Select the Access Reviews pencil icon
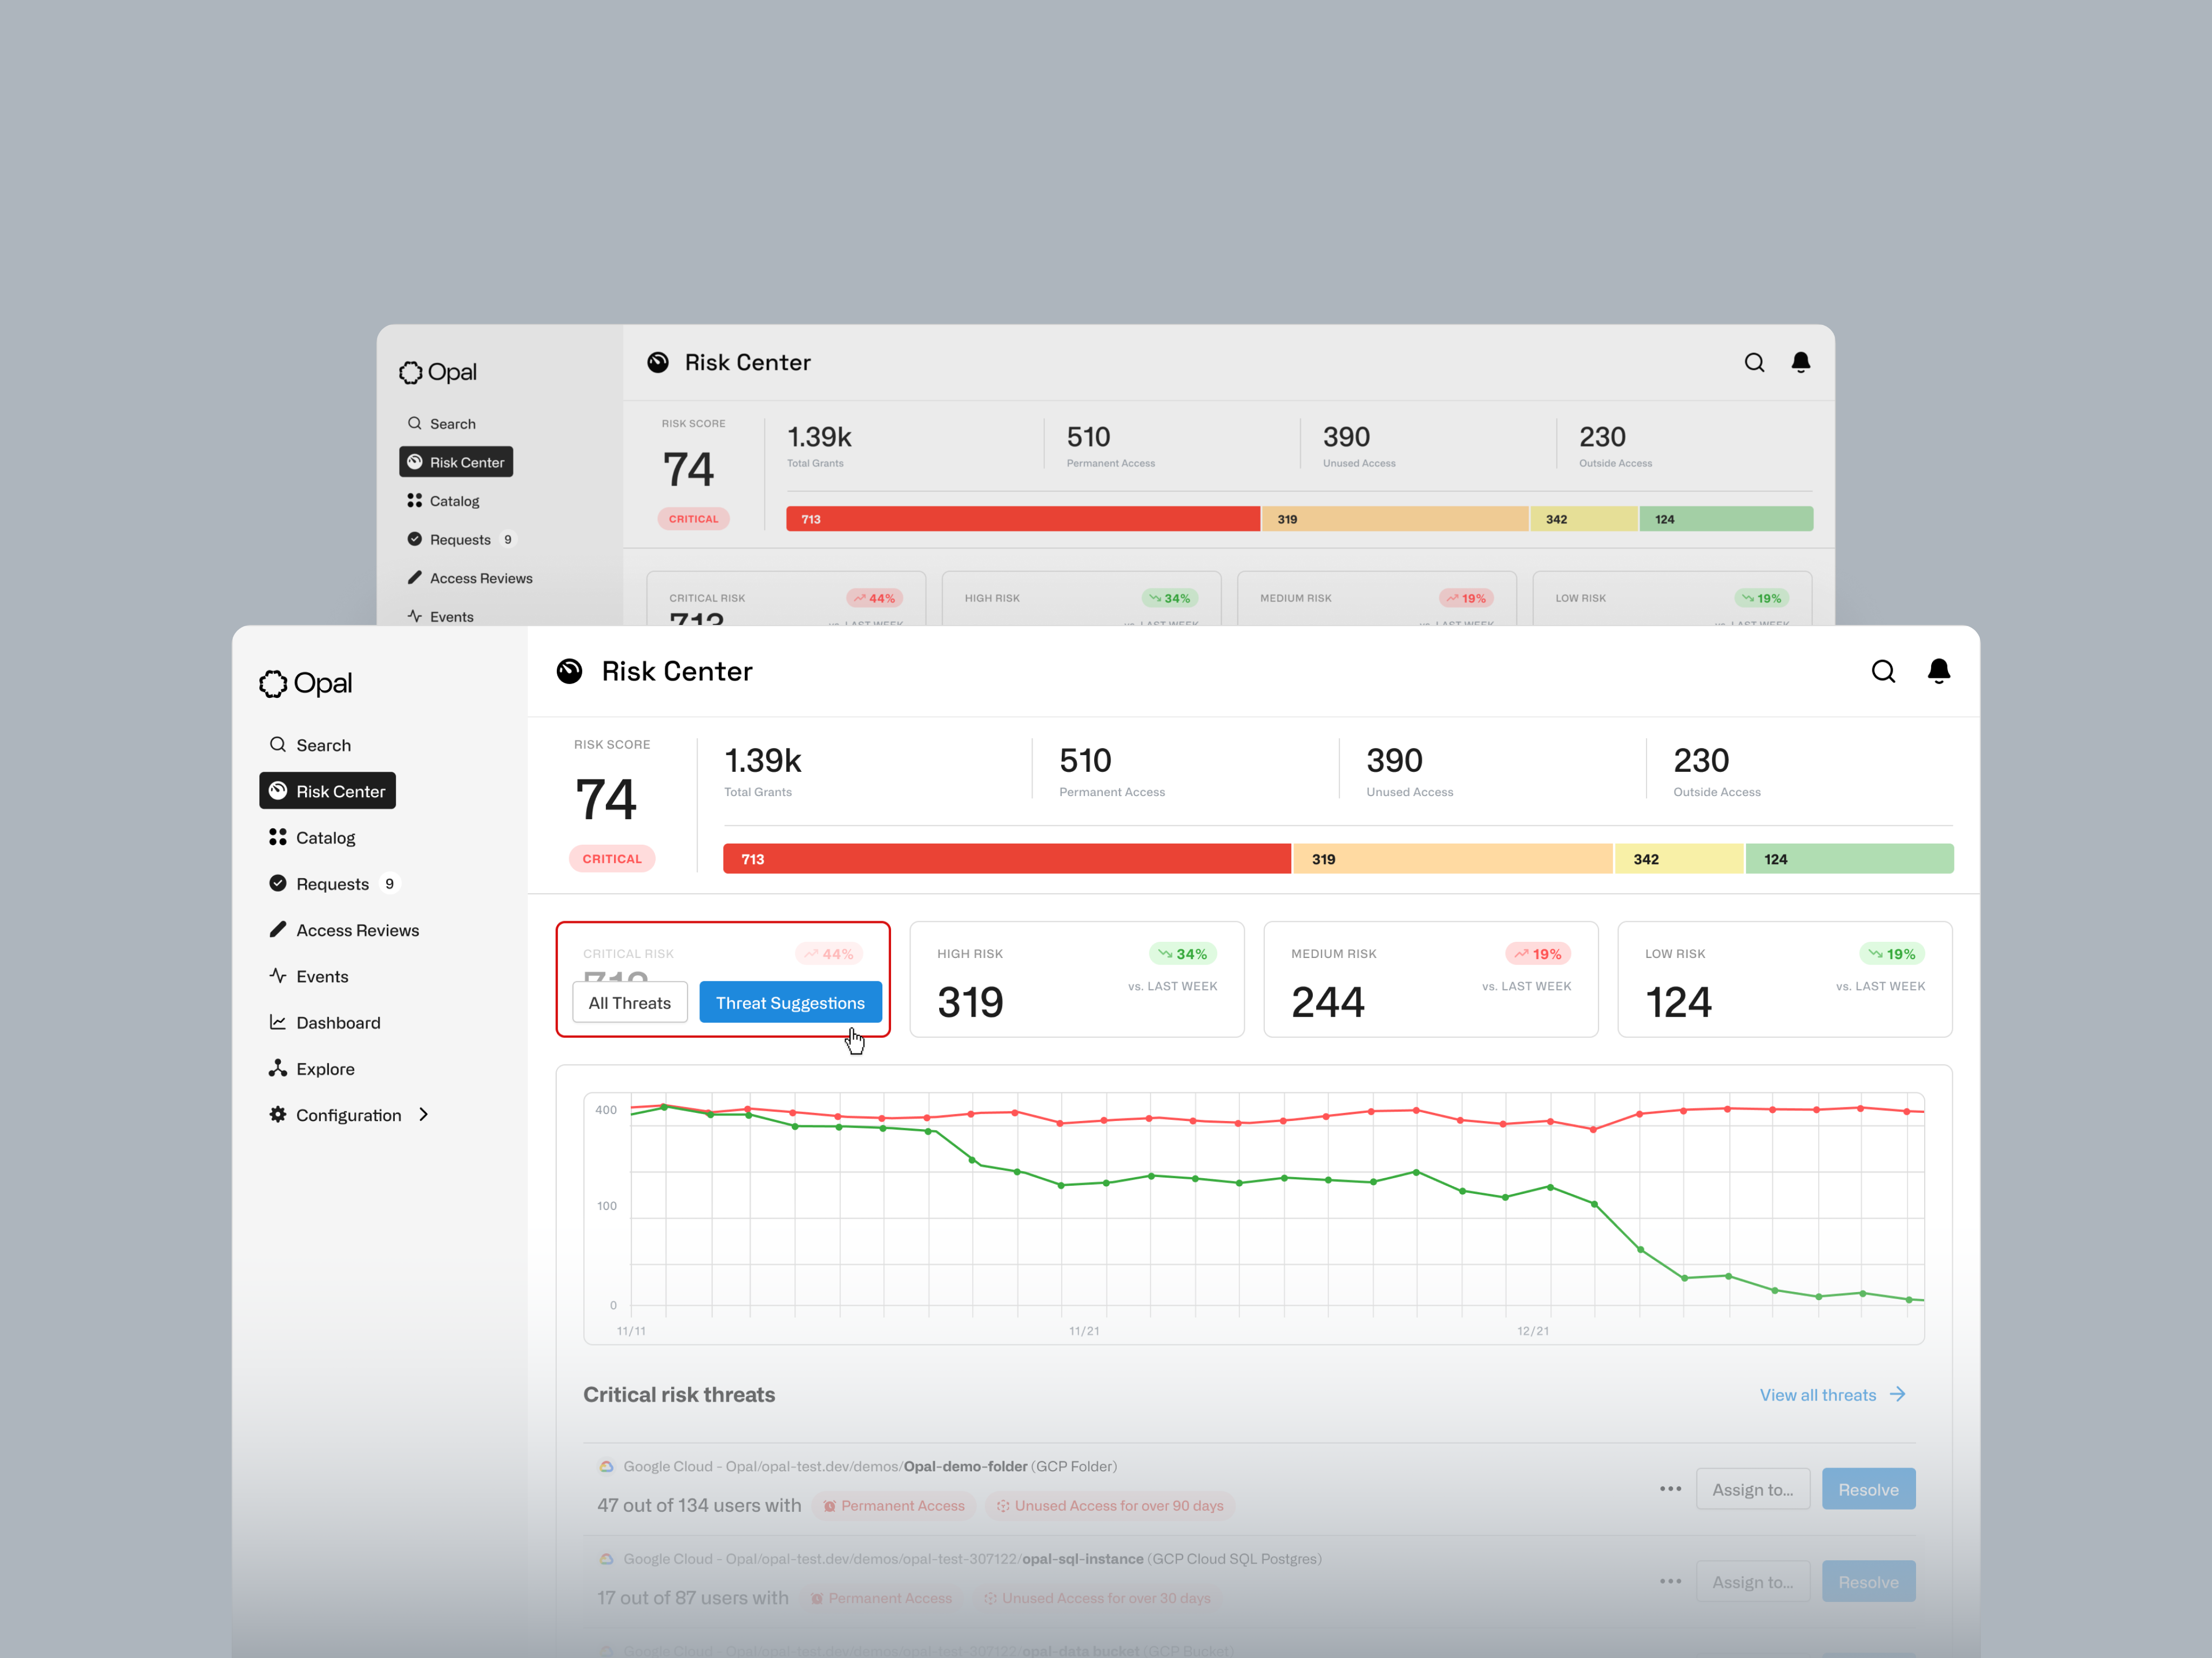Viewport: 2212px width, 1658px height. click(277, 929)
